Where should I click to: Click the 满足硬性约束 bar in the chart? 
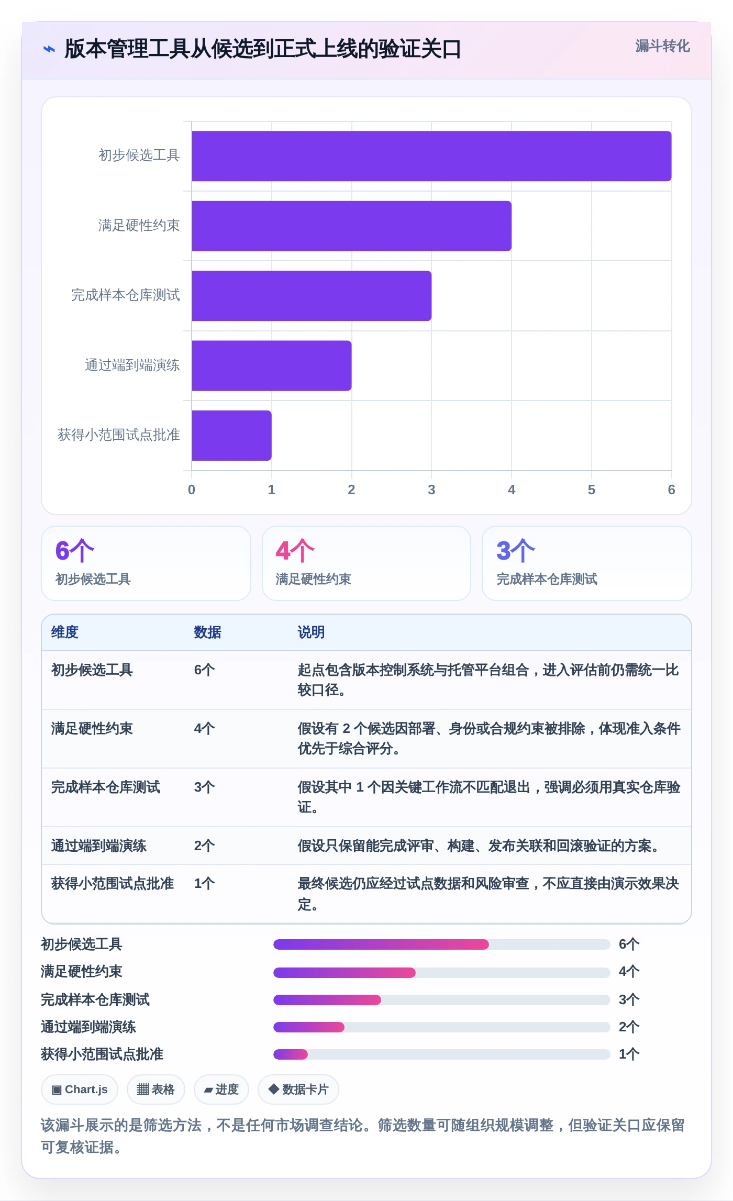tap(351, 226)
